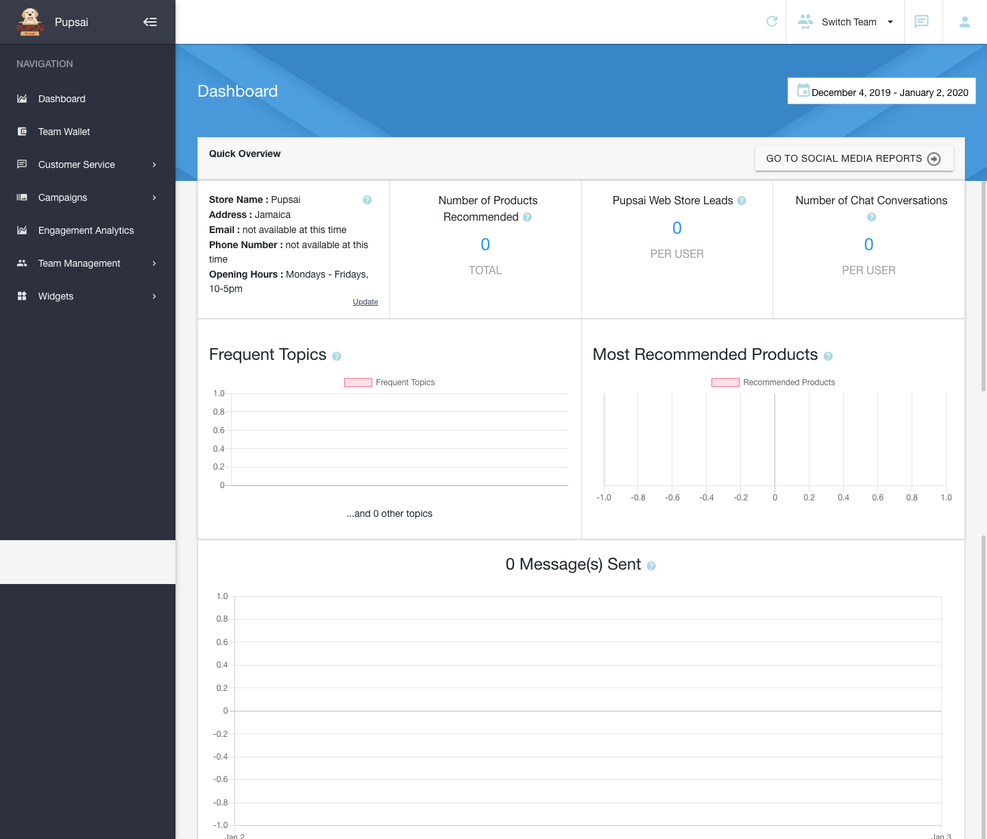Click help icon beside Most Recommended Products
This screenshot has width=987, height=839.
click(x=828, y=356)
